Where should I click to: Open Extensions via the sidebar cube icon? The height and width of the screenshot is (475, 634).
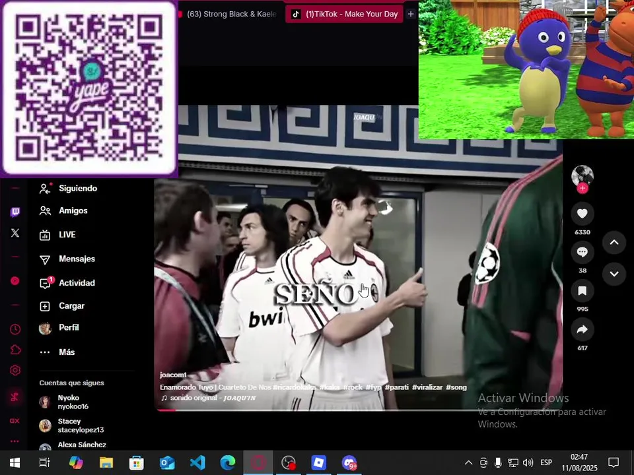(x=15, y=350)
